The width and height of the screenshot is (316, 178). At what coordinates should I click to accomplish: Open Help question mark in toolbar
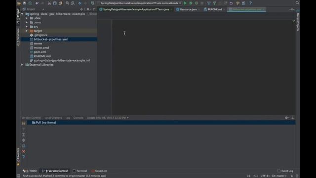click(250, 3)
